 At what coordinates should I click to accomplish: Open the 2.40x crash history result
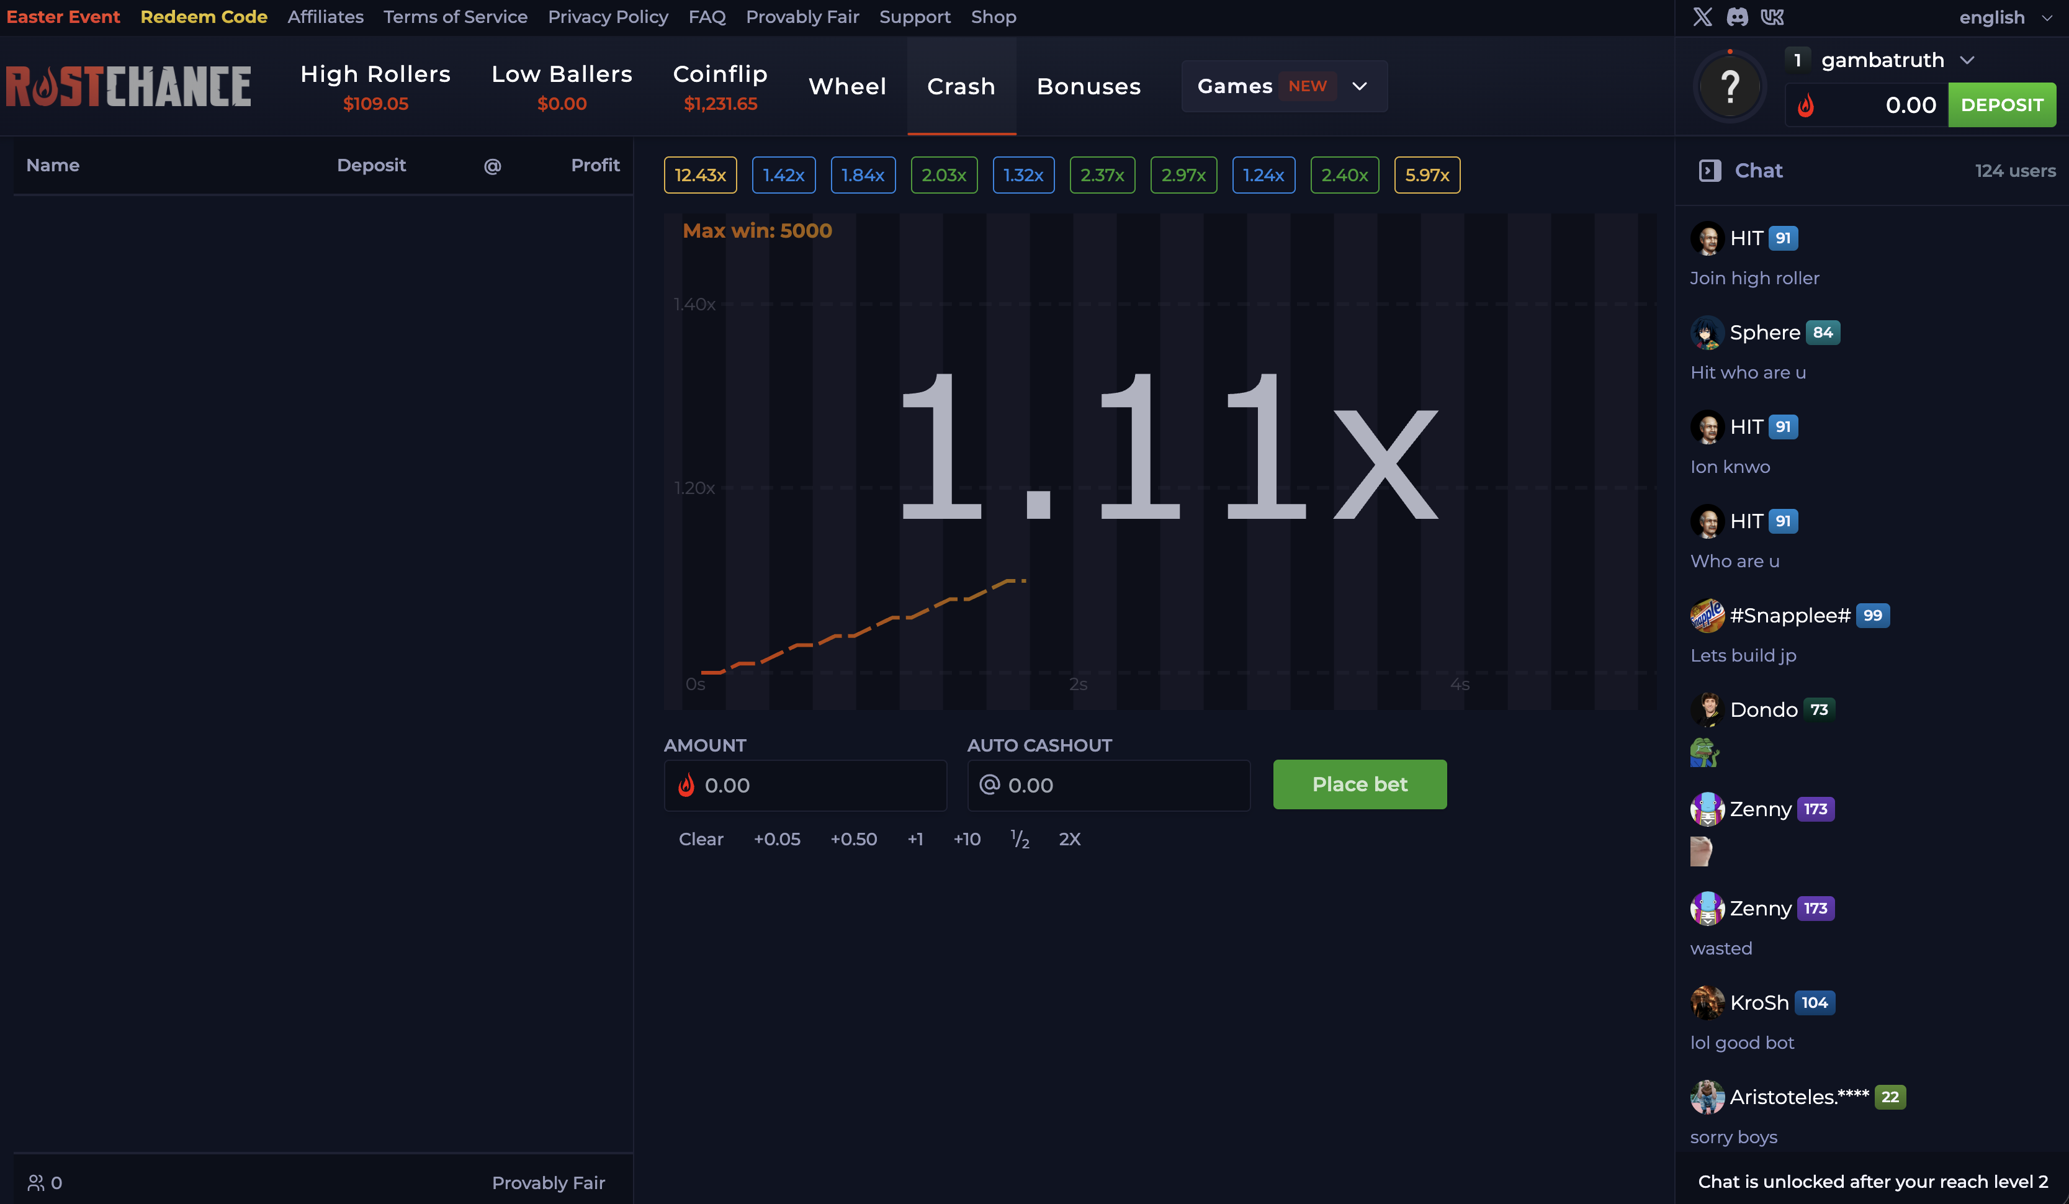point(1345,175)
